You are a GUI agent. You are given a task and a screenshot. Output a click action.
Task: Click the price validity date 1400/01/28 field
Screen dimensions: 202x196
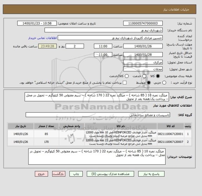(143, 55)
